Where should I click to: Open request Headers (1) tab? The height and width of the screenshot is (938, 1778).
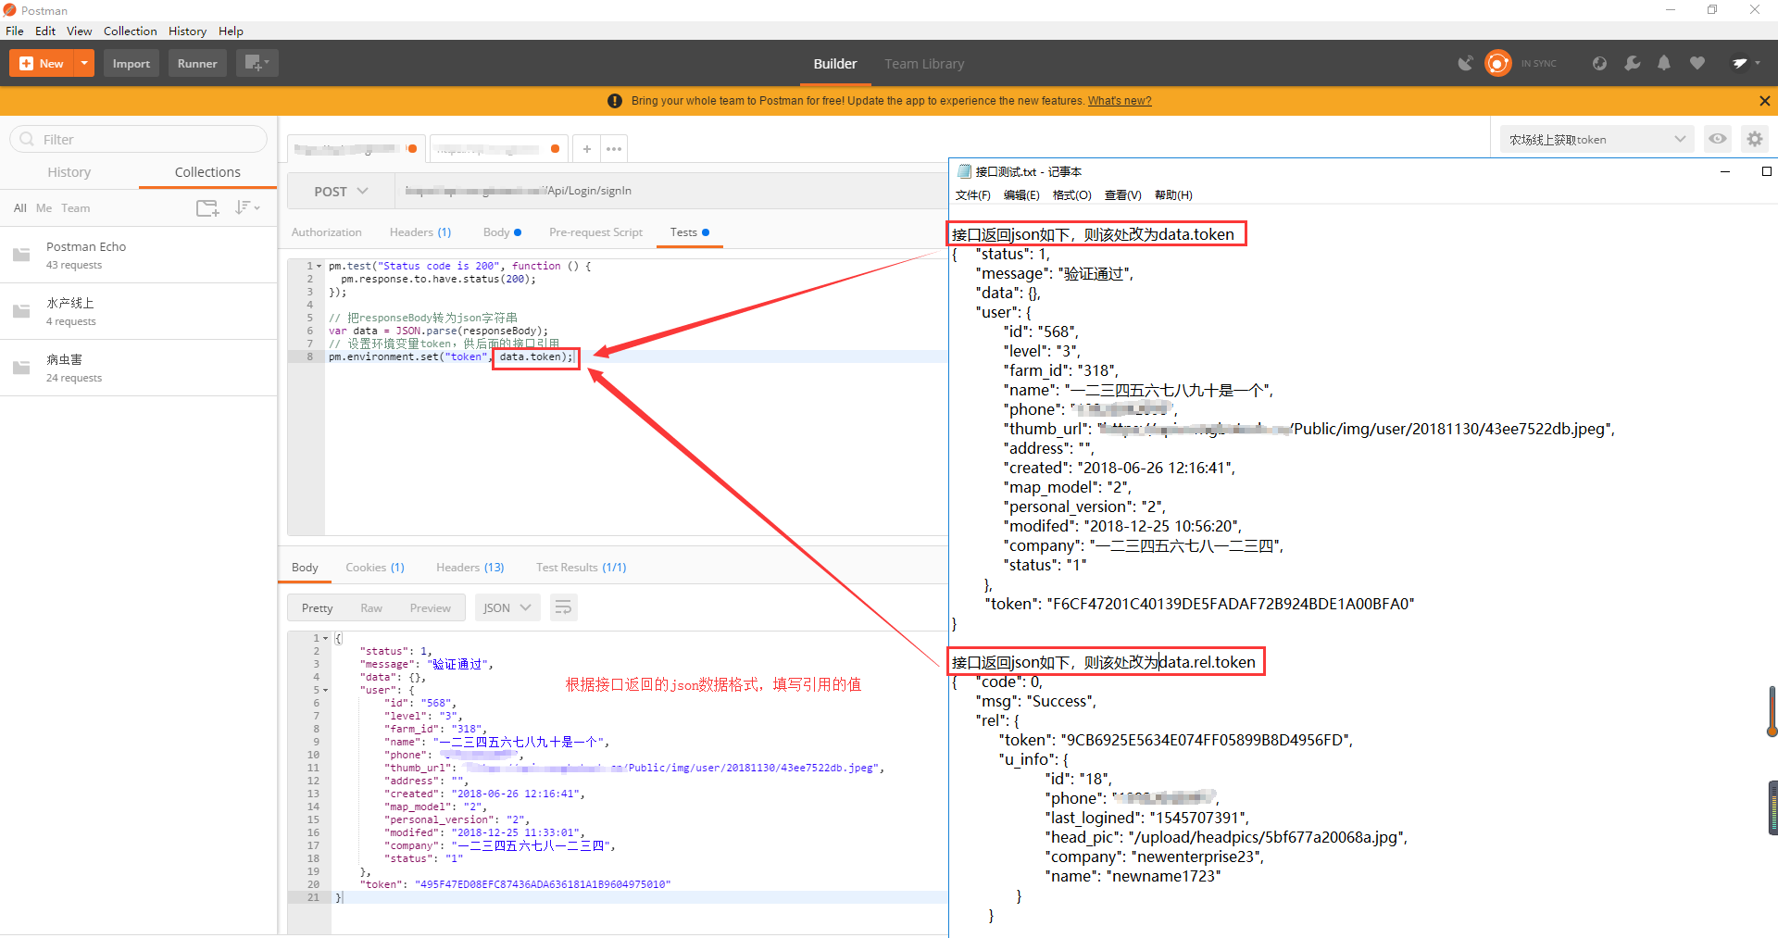pos(420,232)
